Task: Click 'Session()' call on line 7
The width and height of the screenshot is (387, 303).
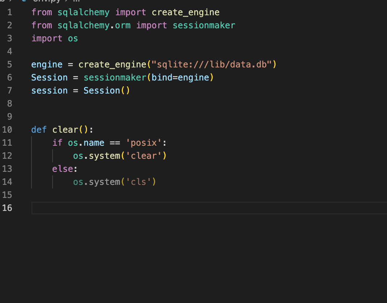Action: click(107, 91)
